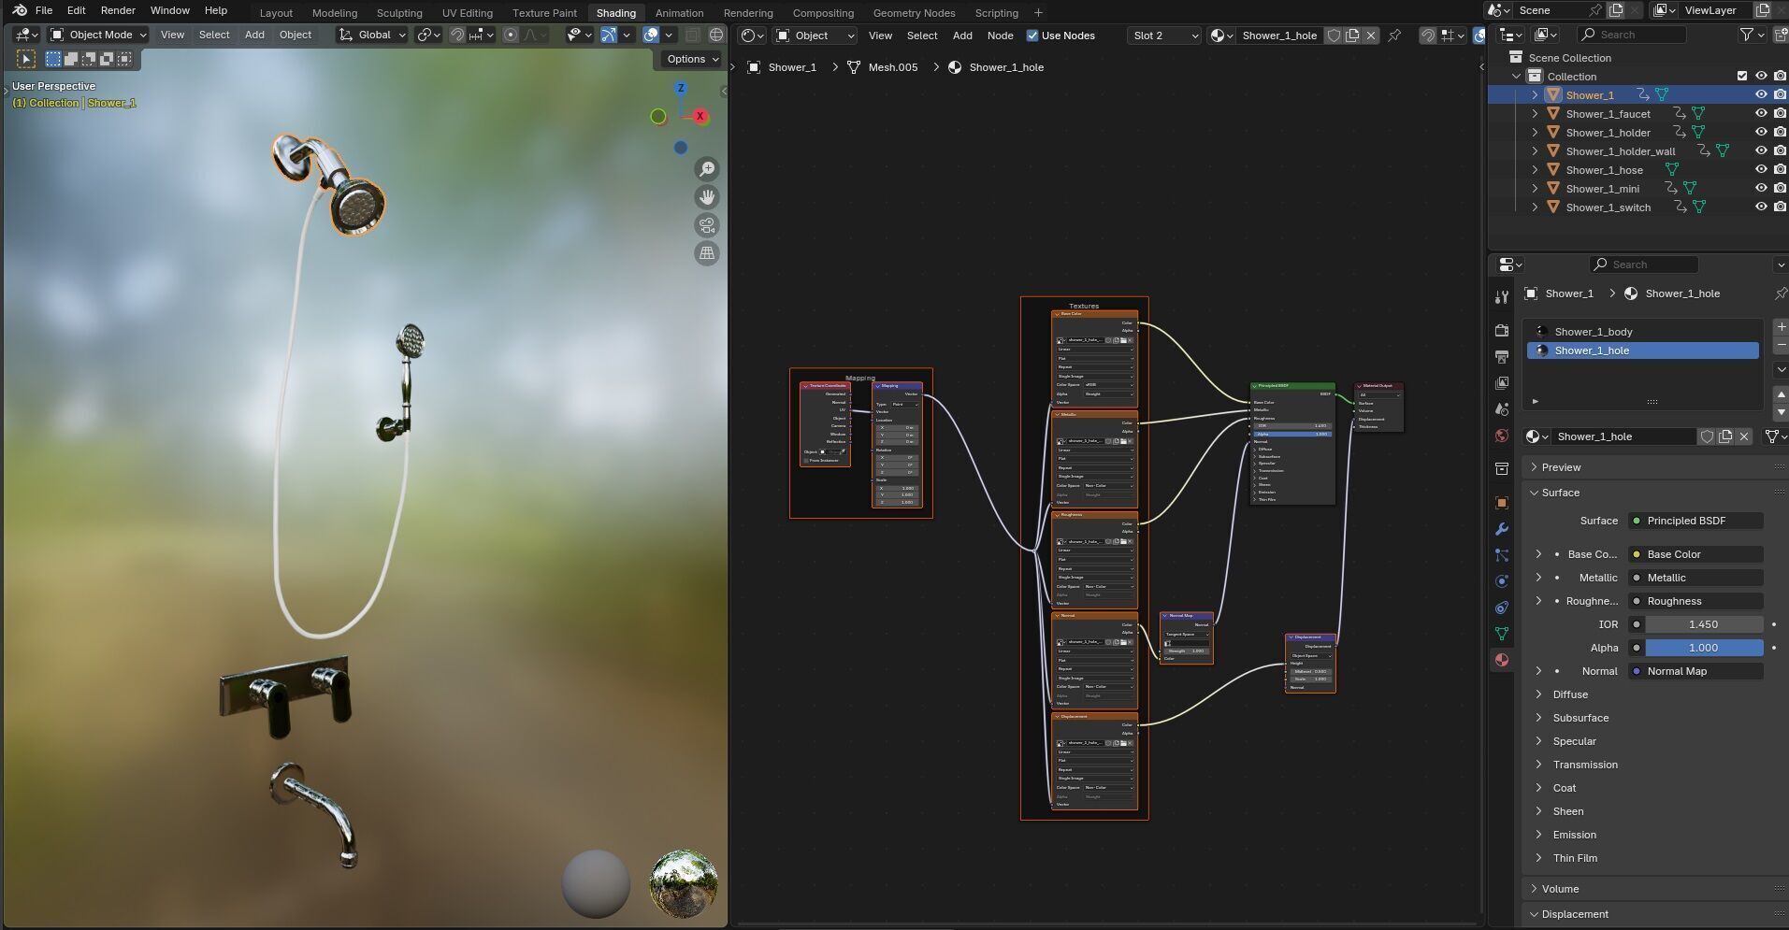Open the Tool properties tab

[x=1502, y=297]
